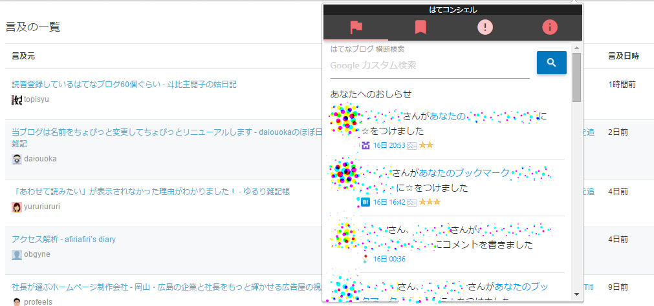
Task: Click the three yellow stars on second notification
Action: [430, 202]
